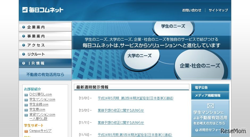The image size is (250, 137).
Task: Click arrow icon beside 企業案内
Action: [24, 27]
